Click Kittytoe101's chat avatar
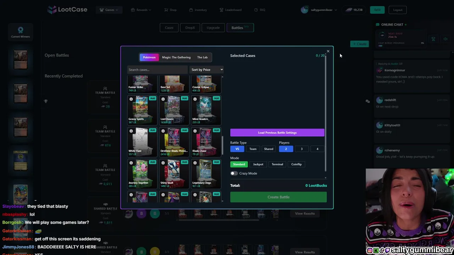The width and height of the screenshot is (454, 255). [x=380, y=125]
